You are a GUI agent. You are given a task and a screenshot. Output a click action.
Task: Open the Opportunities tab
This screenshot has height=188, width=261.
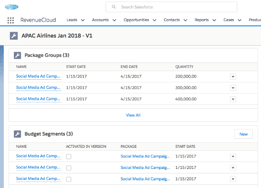point(136,20)
